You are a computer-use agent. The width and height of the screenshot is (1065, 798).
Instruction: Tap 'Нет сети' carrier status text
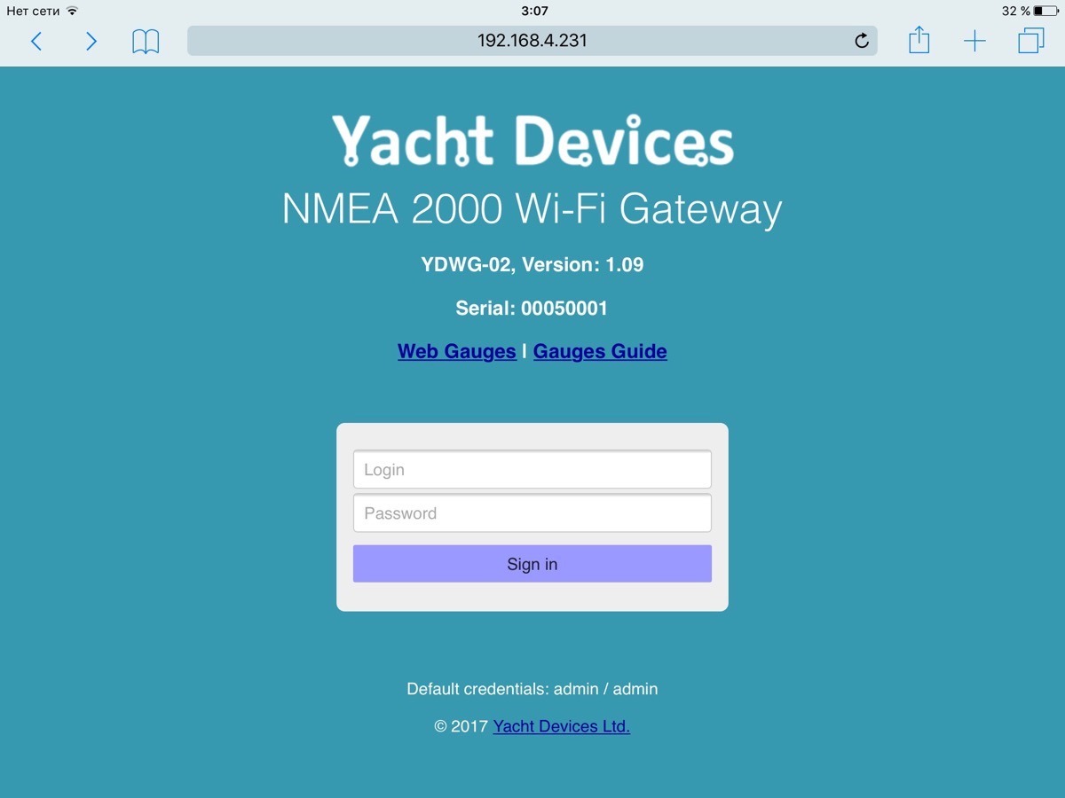click(x=34, y=11)
